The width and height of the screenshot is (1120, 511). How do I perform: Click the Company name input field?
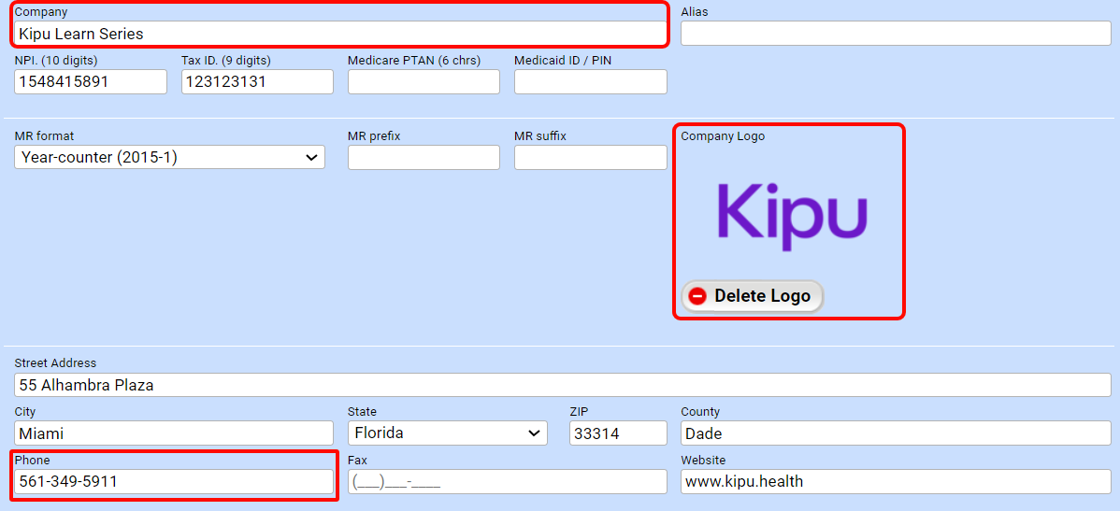340,34
